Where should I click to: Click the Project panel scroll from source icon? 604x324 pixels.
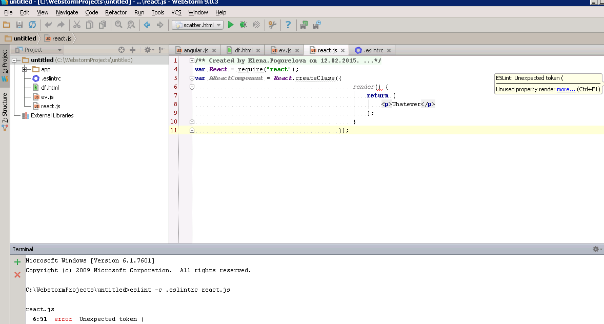click(122, 50)
